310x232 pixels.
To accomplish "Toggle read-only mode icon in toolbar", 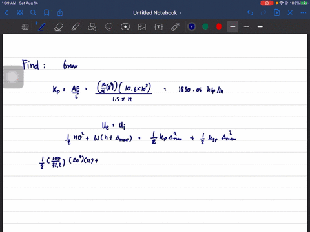I will 25,27.
